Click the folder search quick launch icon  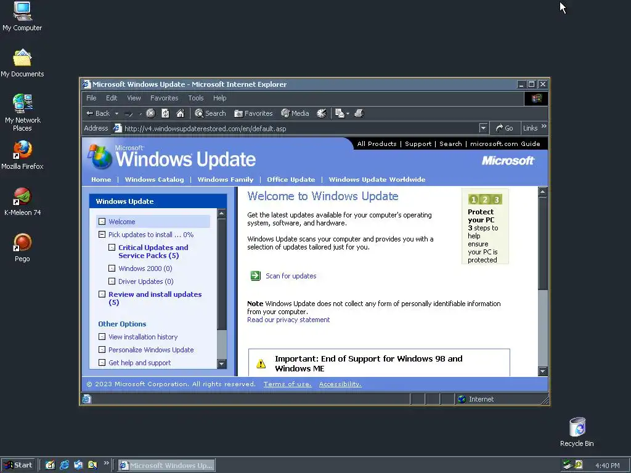92,465
